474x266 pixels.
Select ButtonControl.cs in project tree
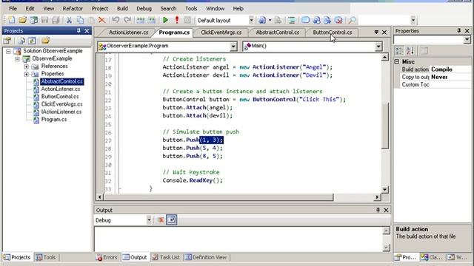(60, 97)
